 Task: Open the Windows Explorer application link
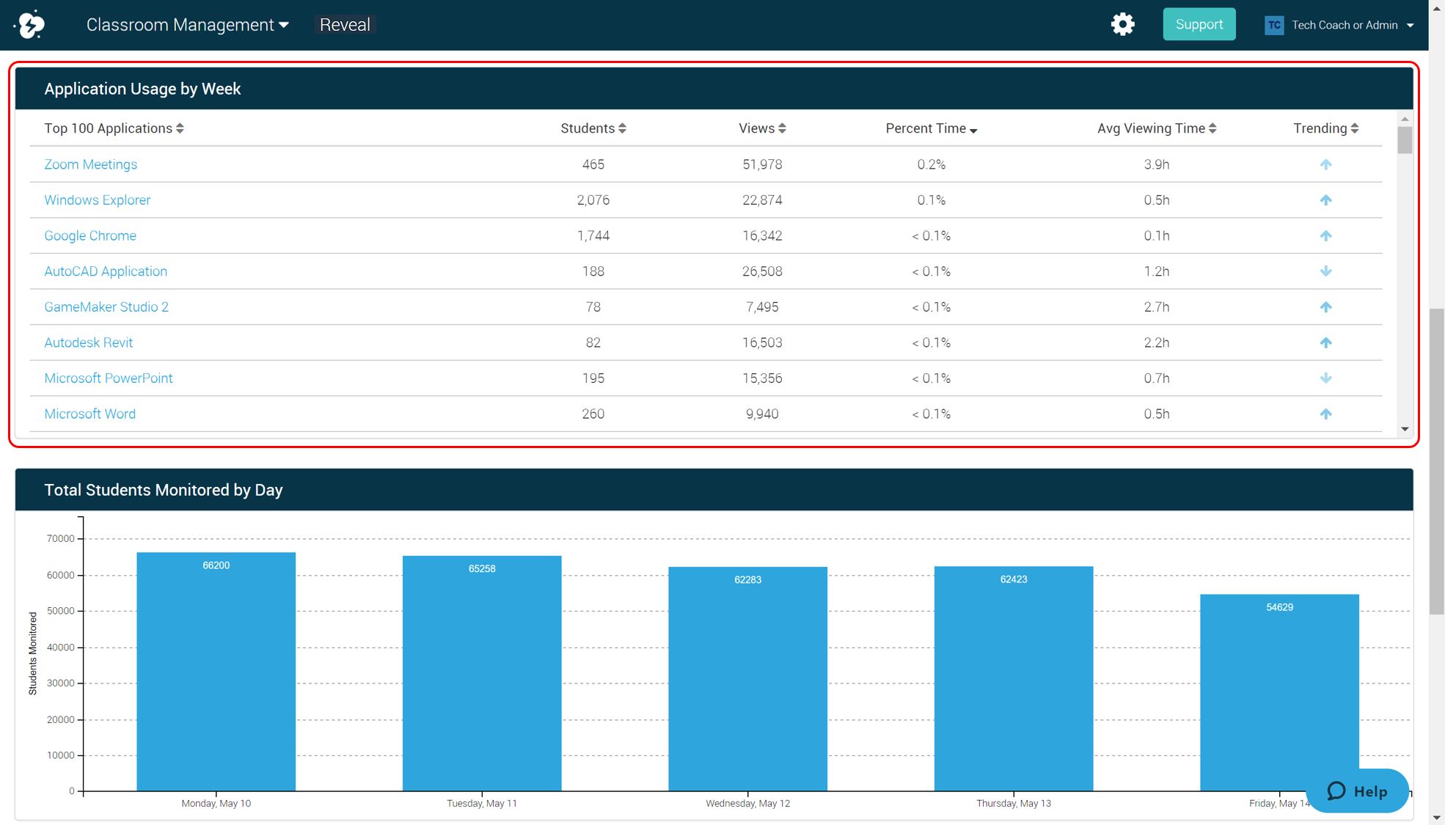[x=98, y=200]
